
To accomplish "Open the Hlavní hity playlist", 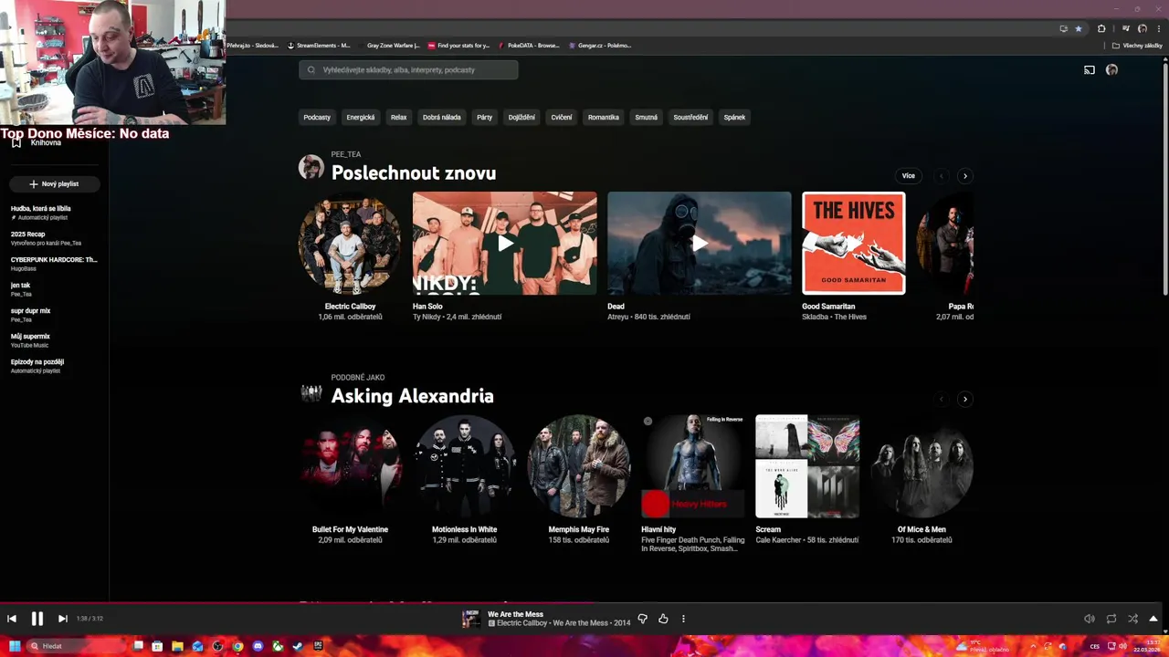I will [x=693, y=466].
